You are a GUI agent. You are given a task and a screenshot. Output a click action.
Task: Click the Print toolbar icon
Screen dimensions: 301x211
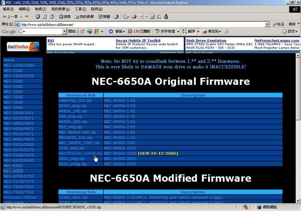coord(134,17)
